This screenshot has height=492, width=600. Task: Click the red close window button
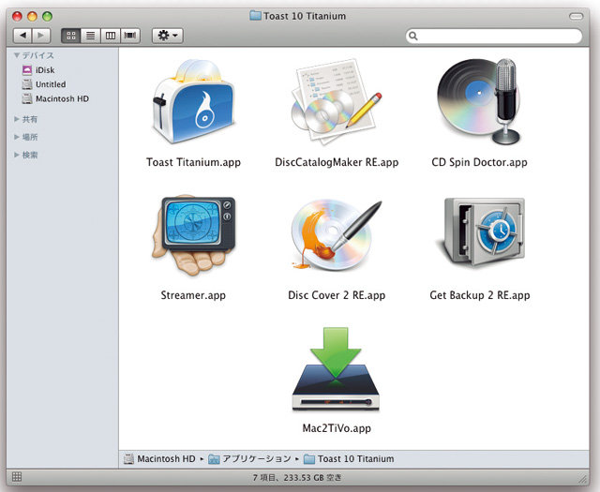click(x=17, y=16)
